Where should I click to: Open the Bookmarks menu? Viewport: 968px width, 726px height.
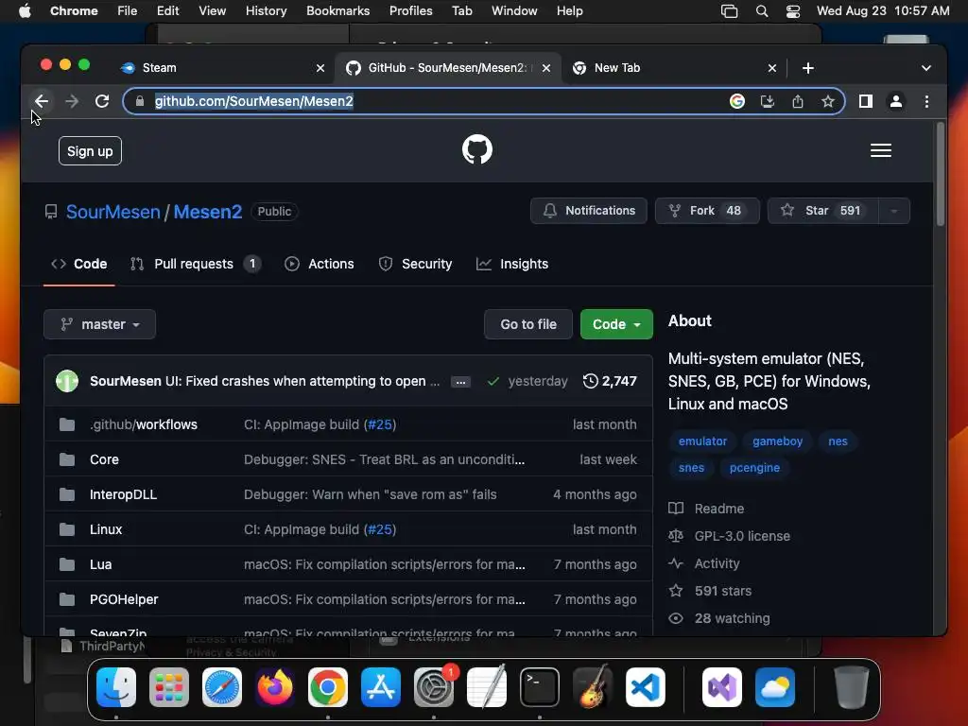(337, 11)
